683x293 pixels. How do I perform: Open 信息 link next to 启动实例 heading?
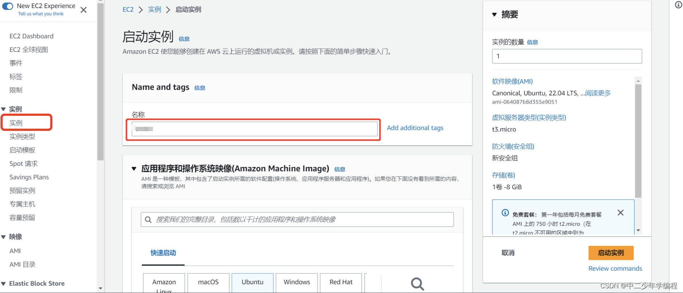point(184,39)
